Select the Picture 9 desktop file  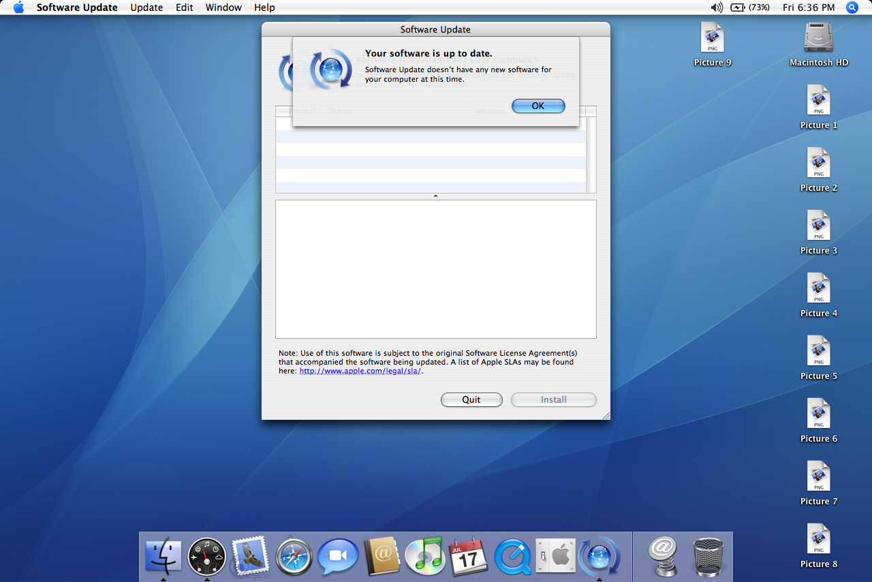[x=713, y=44]
